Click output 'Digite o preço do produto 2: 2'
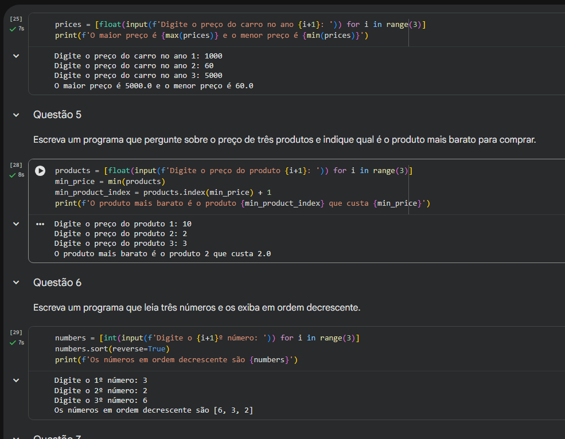Screen dimensions: 565x439 click(x=120, y=233)
